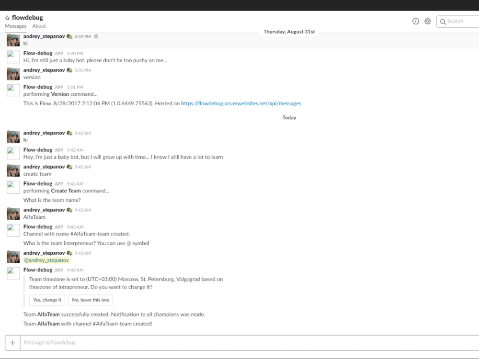This screenshot has width=479, height=359.
Task: Click the Flow-debug avatar on timezone message
Action: point(13,273)
